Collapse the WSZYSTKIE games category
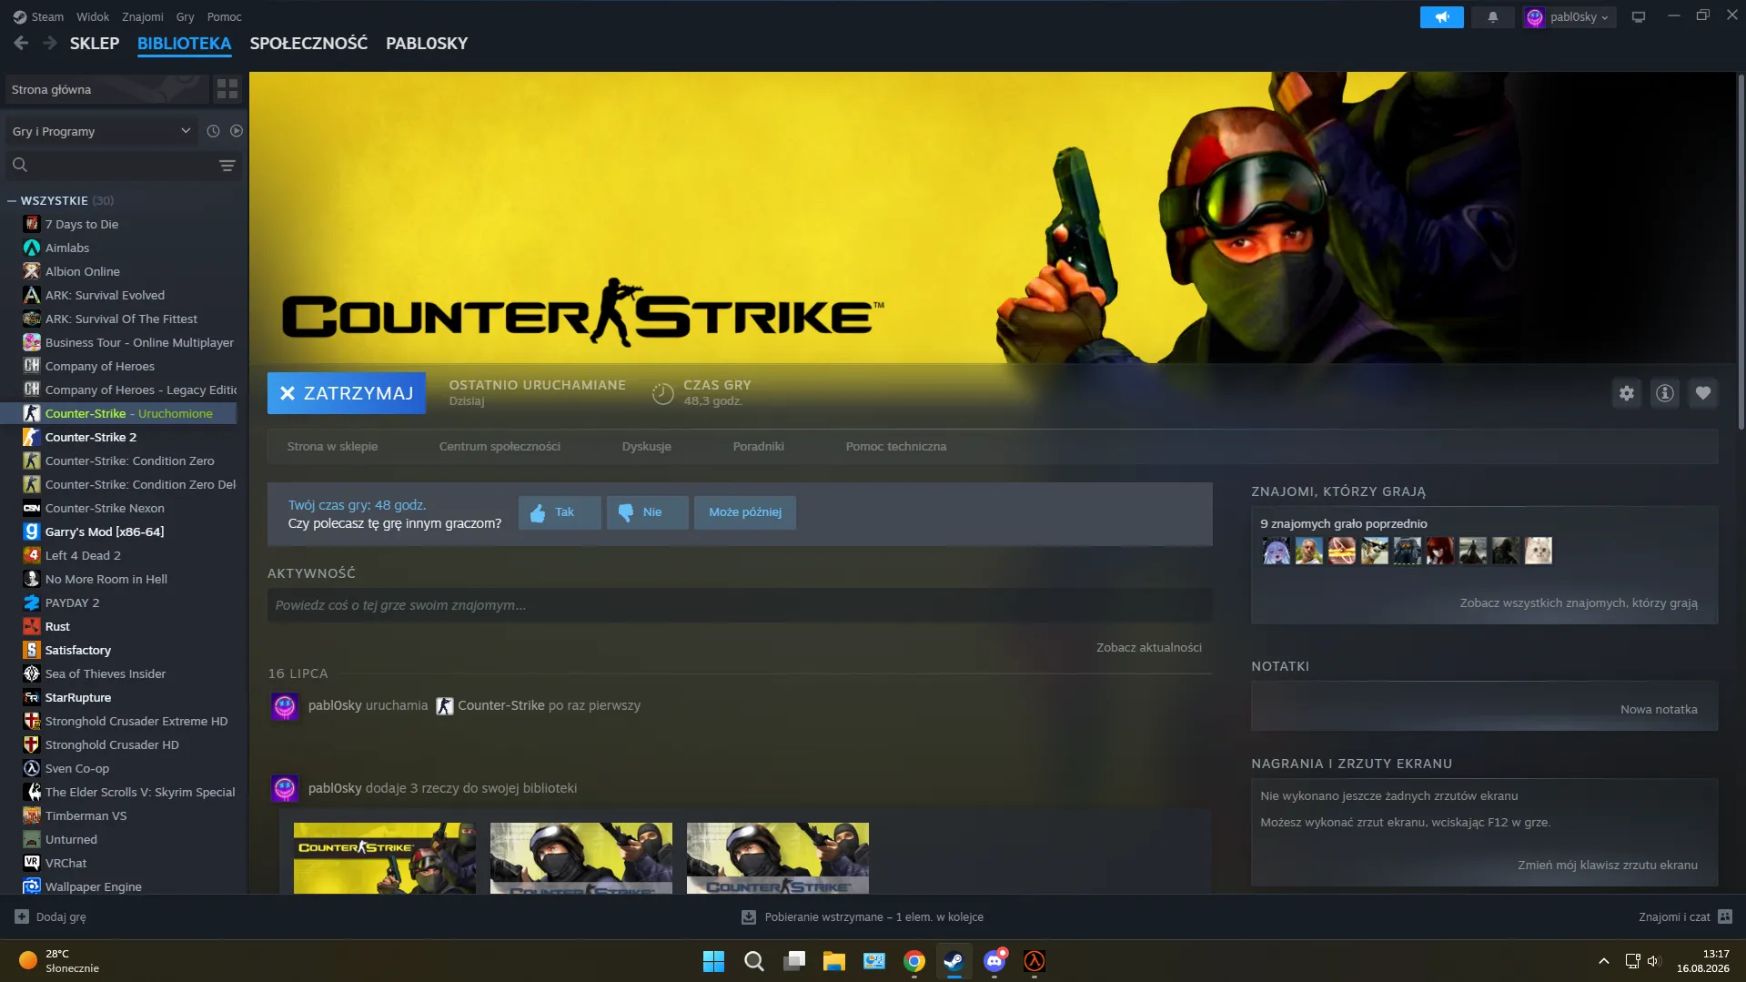This screenshot has width=1746, height=982. tap(12, 200)
